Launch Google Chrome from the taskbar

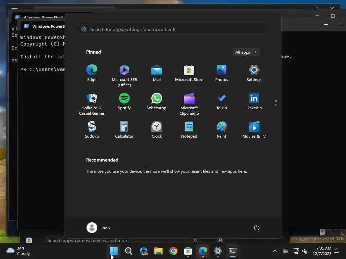point(173,251)
